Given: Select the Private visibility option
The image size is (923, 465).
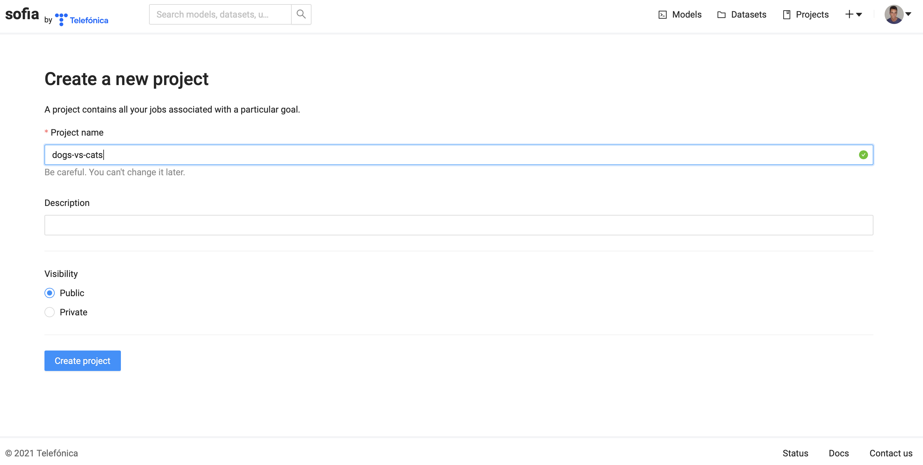Looking at the screenshot, I should [50, 312].
